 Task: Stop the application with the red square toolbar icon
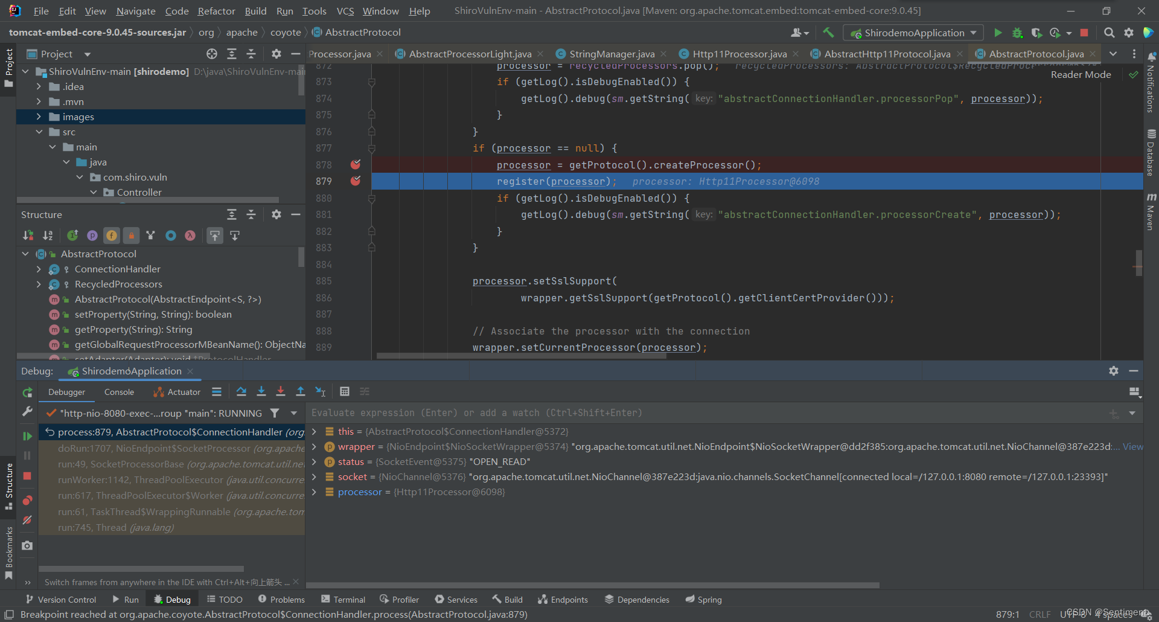pyautogui.click(x=1084, y=33)
